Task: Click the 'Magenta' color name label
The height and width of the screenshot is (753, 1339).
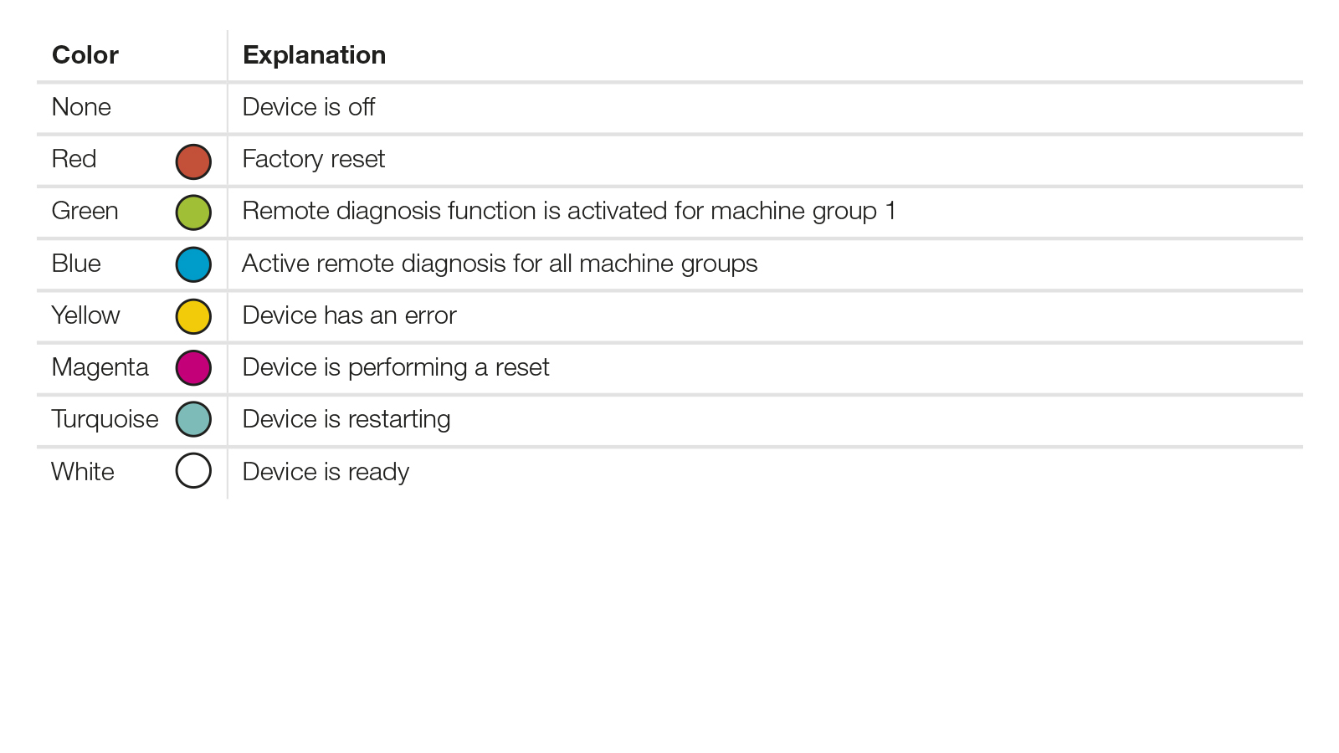Action: (100, 367)
